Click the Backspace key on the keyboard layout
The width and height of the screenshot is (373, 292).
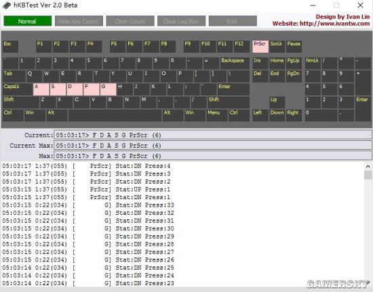click(x=235, y=63)
